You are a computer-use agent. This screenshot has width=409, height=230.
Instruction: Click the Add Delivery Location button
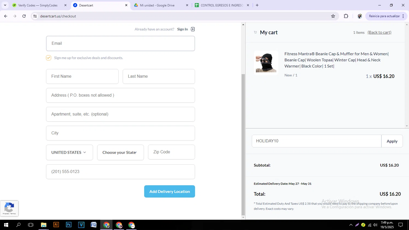(x=170, y=192)
